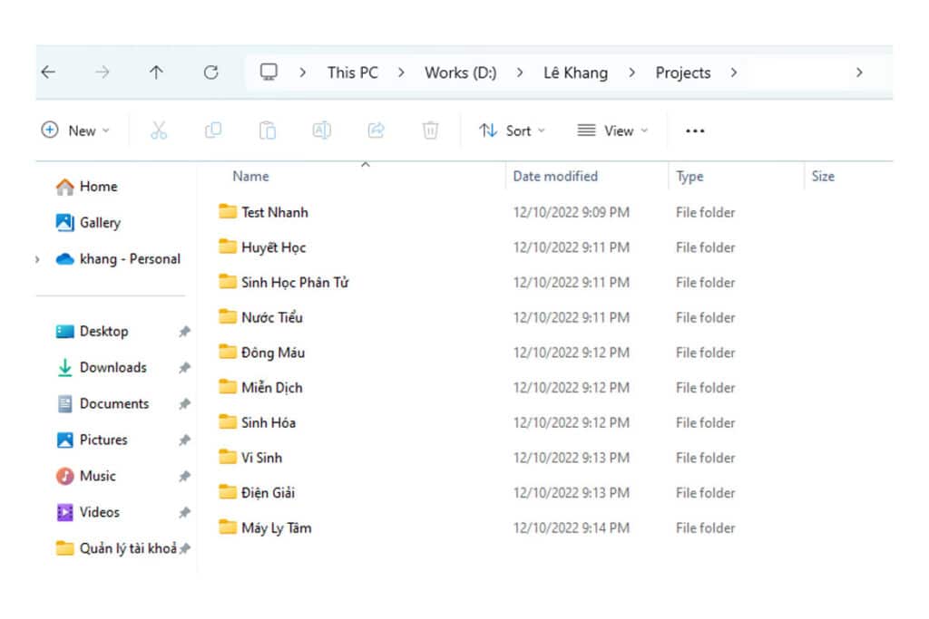
Task: Open Gallery in the navigation pane
Action: tap(88, 223)
